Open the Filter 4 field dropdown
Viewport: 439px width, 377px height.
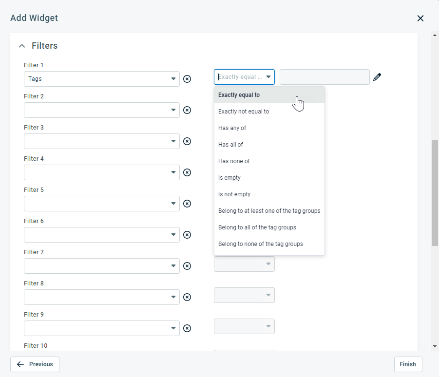(101, 172)
